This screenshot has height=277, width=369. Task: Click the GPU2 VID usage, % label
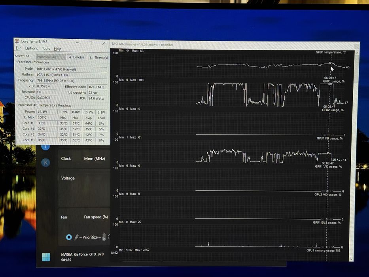point(328,195)
